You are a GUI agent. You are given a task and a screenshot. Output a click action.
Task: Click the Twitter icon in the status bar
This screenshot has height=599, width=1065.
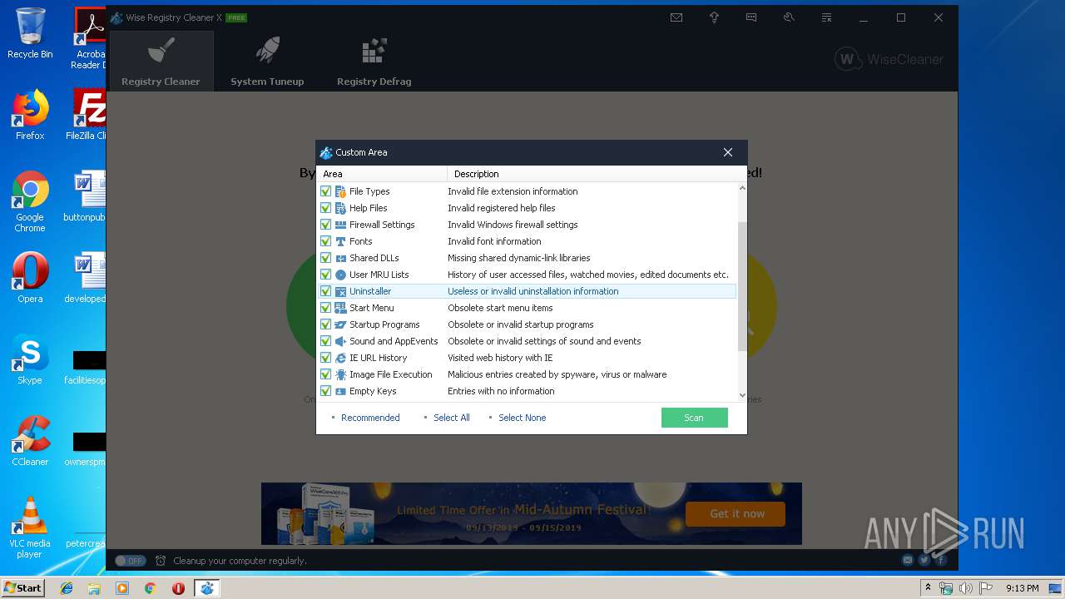click(x=924, y=561)
